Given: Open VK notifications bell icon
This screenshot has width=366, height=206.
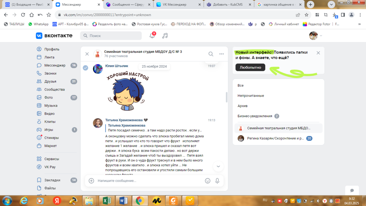Looking at the screenshot, I should [x=152, y=36].
